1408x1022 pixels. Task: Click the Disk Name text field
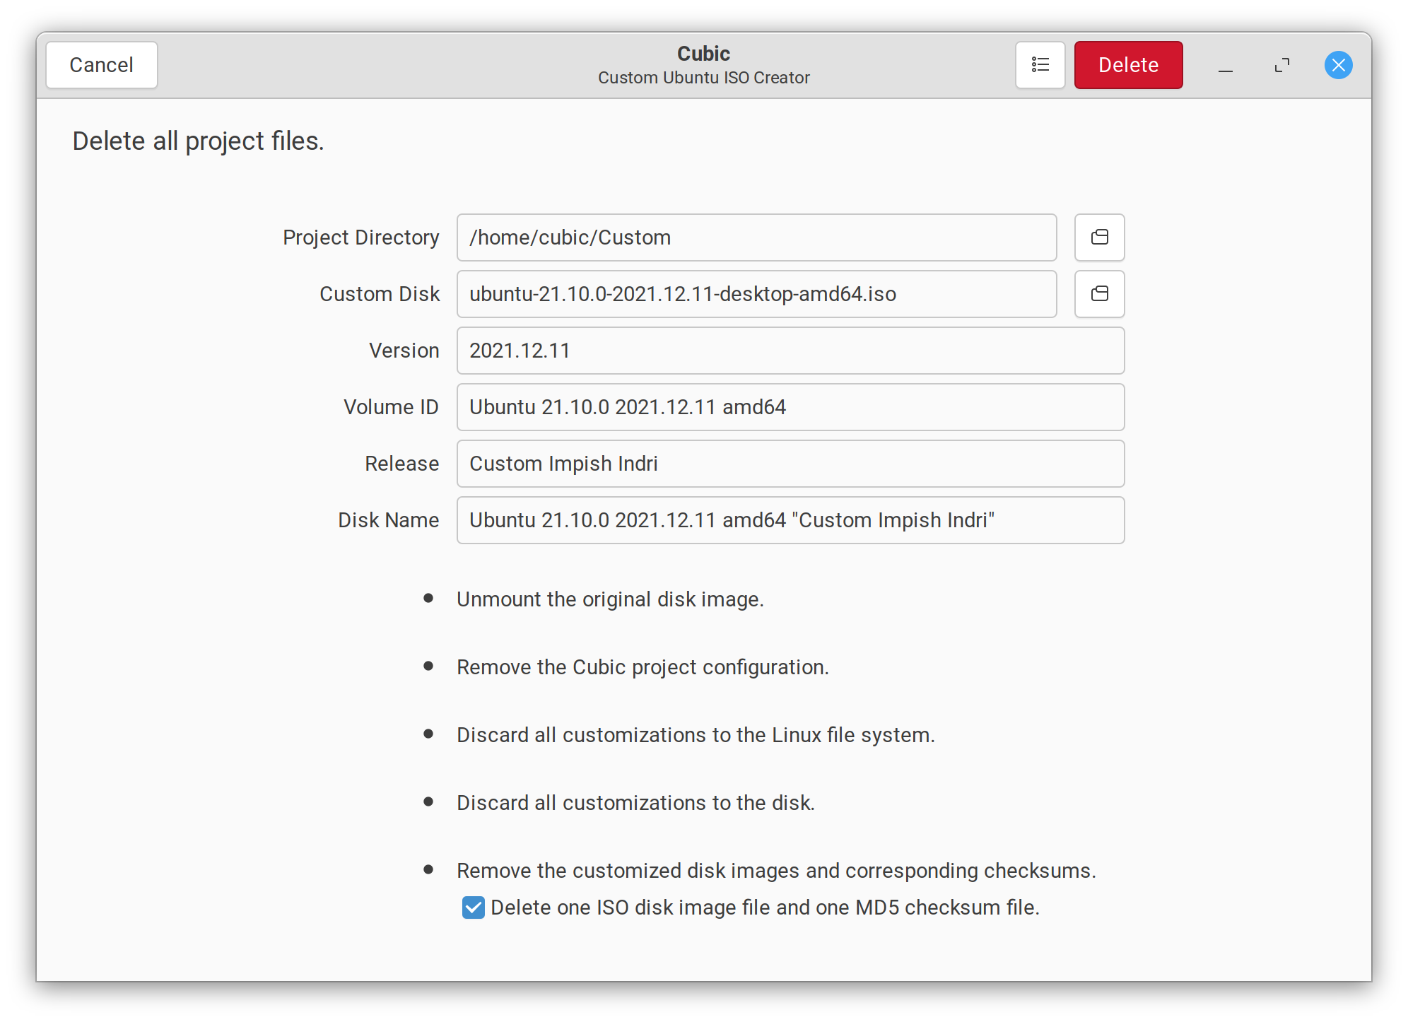[x=790, y=520]
